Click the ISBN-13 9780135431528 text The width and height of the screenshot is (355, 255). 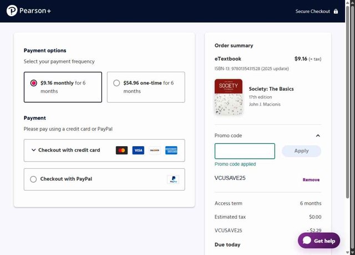[251, 69]
